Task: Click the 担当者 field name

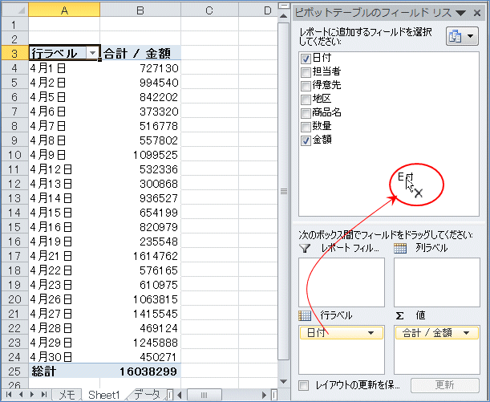Action: pos(326,71)
